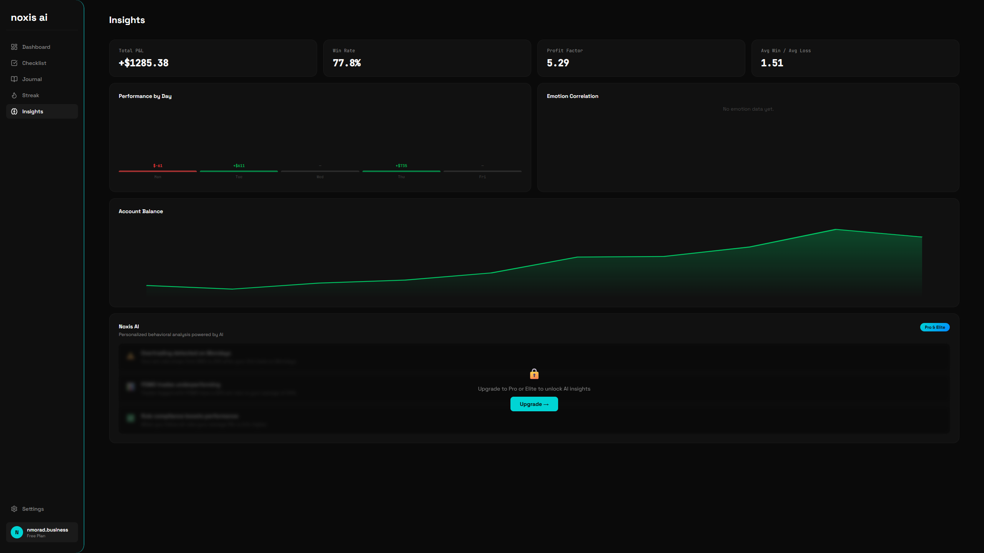This screenshot has height=553, width=984.
Task: Click the Wednesday empty performance bar
Action: click(x=320, y=171)
